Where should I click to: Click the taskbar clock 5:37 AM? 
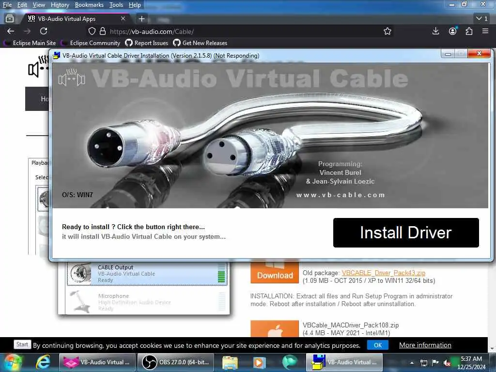(x=471, y=359)
